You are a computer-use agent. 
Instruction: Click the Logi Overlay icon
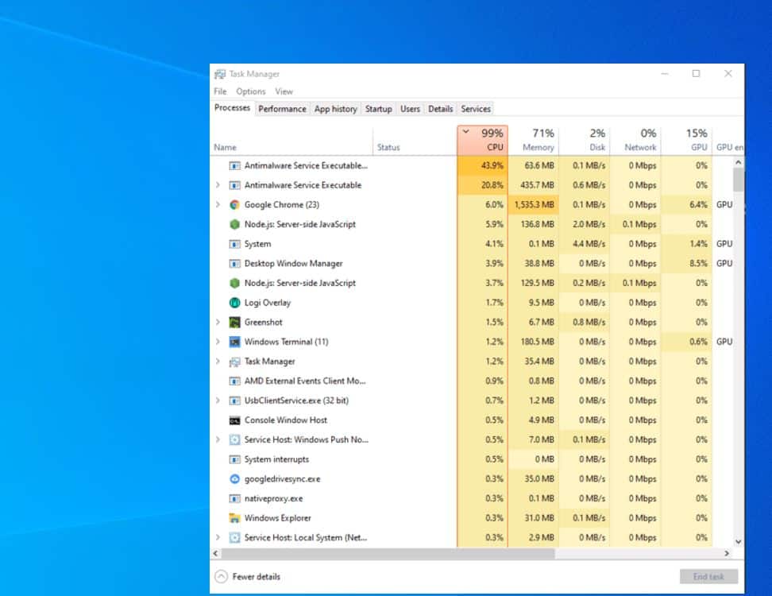(234, 303)
